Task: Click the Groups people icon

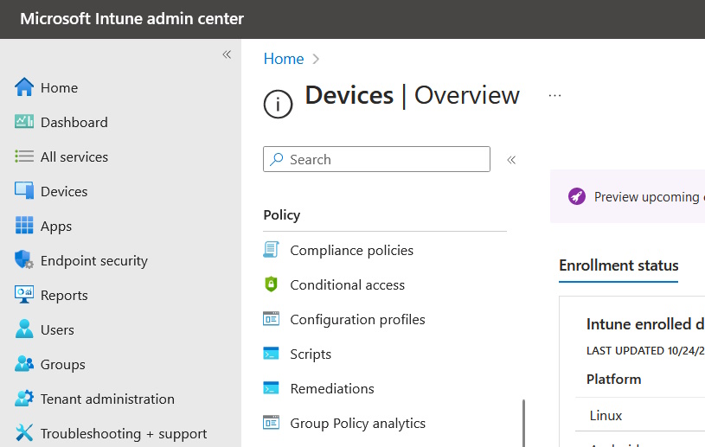Action: (x=24, y=363)
